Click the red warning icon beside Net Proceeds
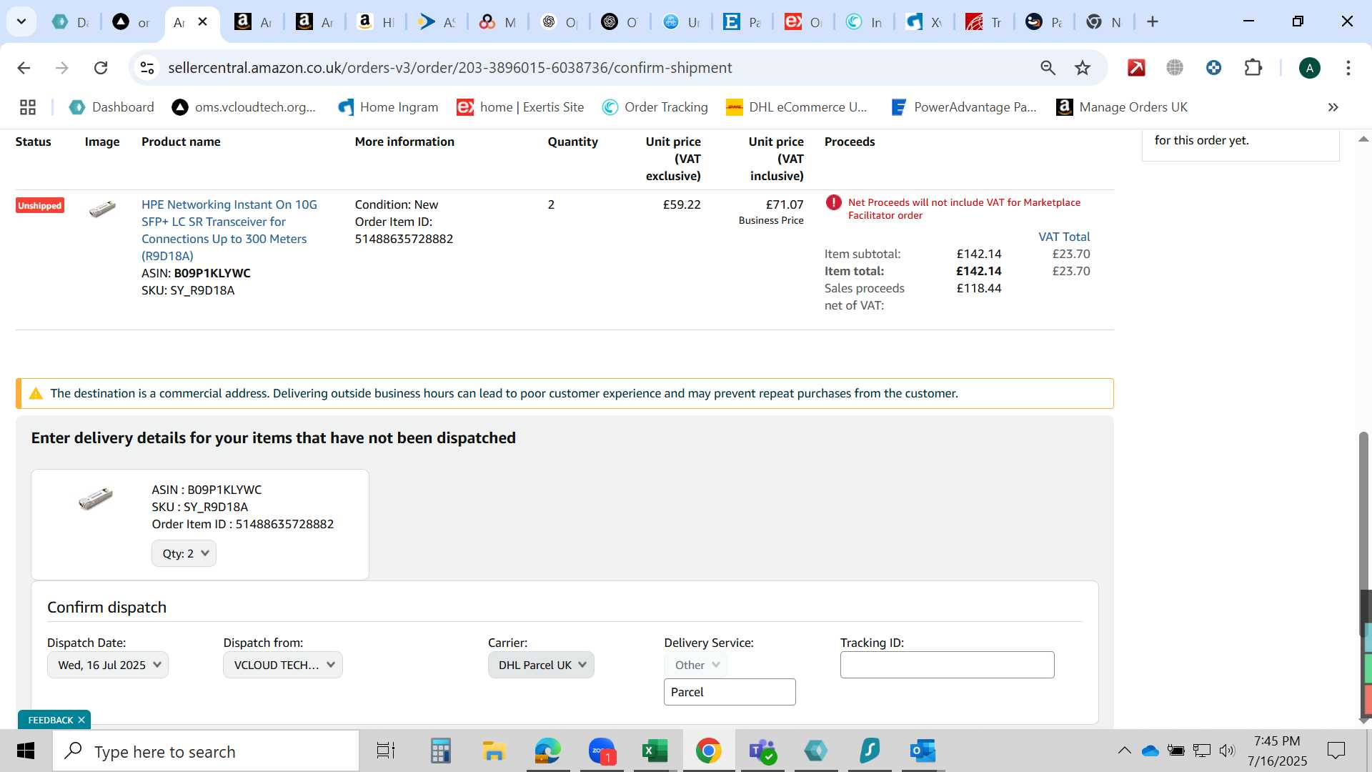The width and height of the screenshot is (1372, 772). (x=833, y=203)
